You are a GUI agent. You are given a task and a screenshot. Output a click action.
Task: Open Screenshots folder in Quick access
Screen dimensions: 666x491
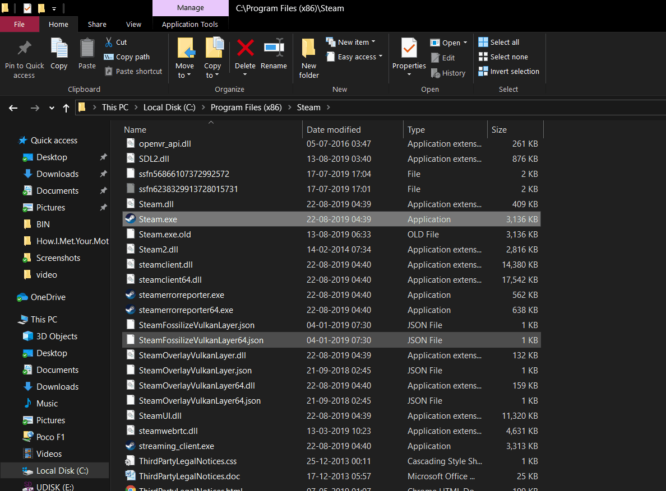coord(58,258)
